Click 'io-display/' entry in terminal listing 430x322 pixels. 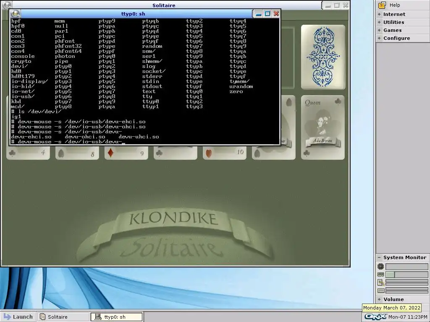(x=30, y=81)
